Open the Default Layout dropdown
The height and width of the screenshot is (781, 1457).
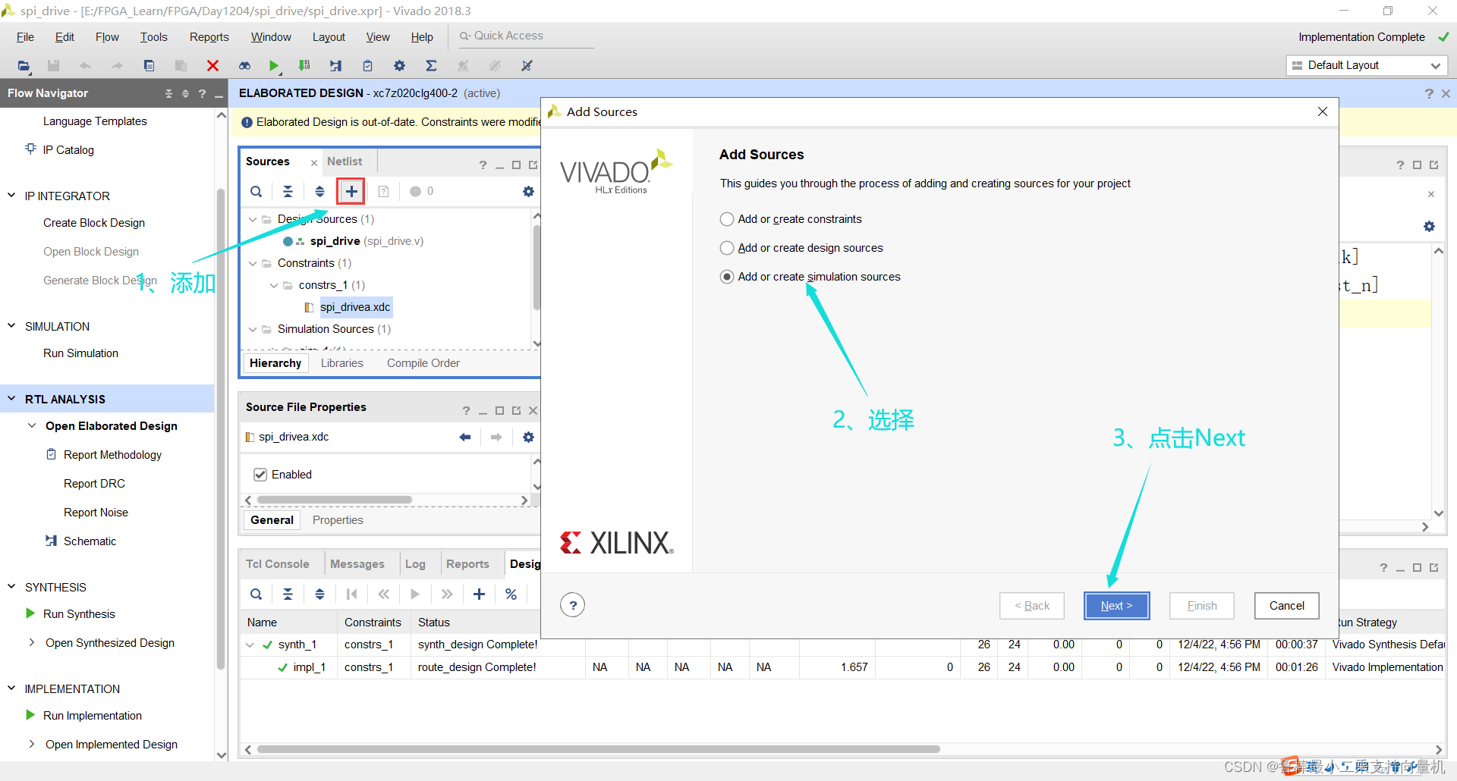coord(1366,65)
